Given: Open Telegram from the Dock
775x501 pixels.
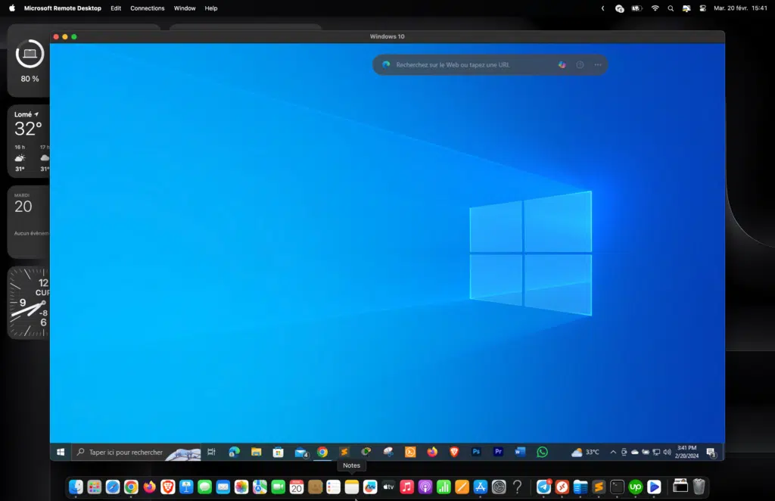Looking at the screenshot, I should (543, 487).
